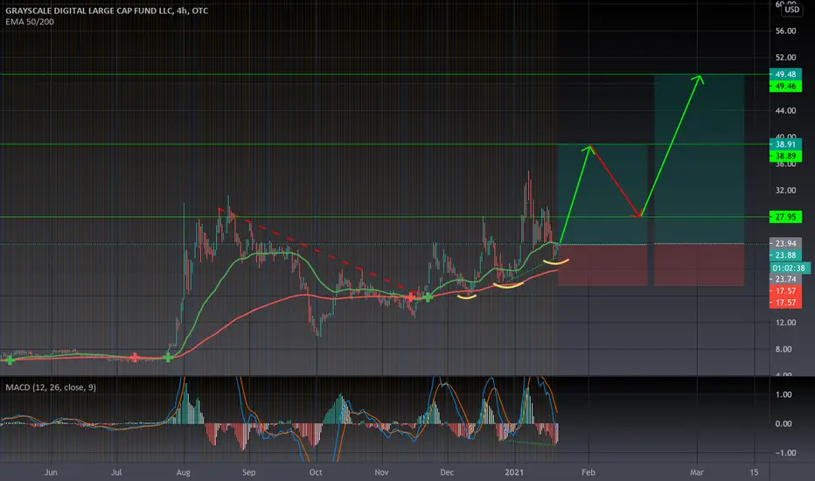815x481 pixels.
Task: Click the Sep label on time axis
Action: point(249,472)
